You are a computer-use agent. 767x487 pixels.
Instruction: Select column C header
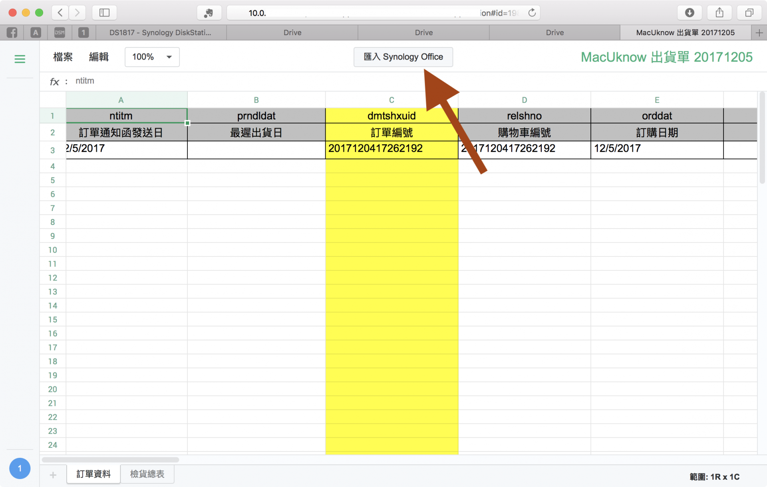pyautogui.click(x=391, y=100)
